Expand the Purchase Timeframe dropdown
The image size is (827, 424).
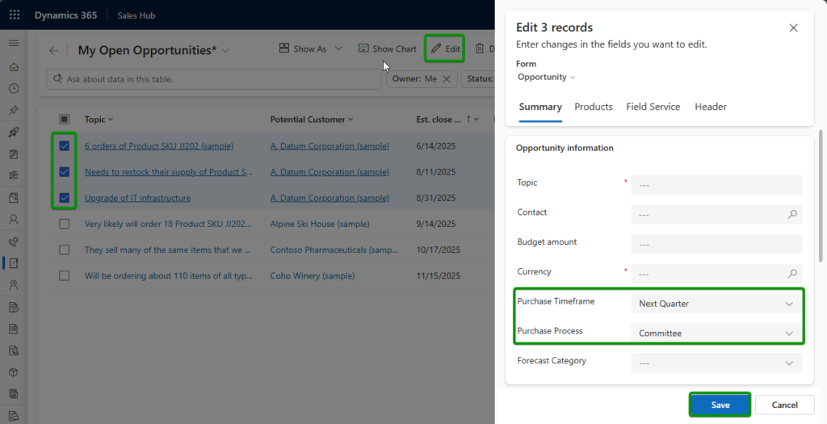pyautogui.click(x=716, y=303)
